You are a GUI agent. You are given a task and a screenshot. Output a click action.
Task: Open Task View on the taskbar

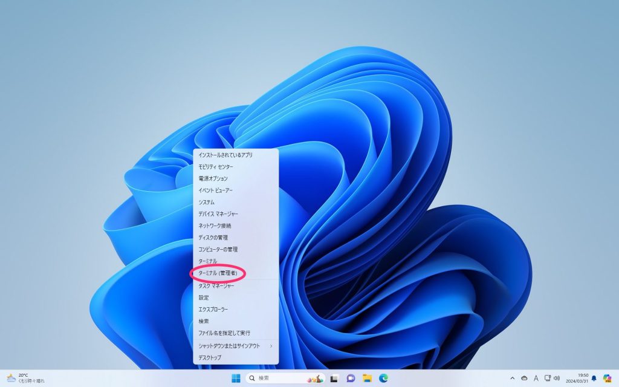334,379
